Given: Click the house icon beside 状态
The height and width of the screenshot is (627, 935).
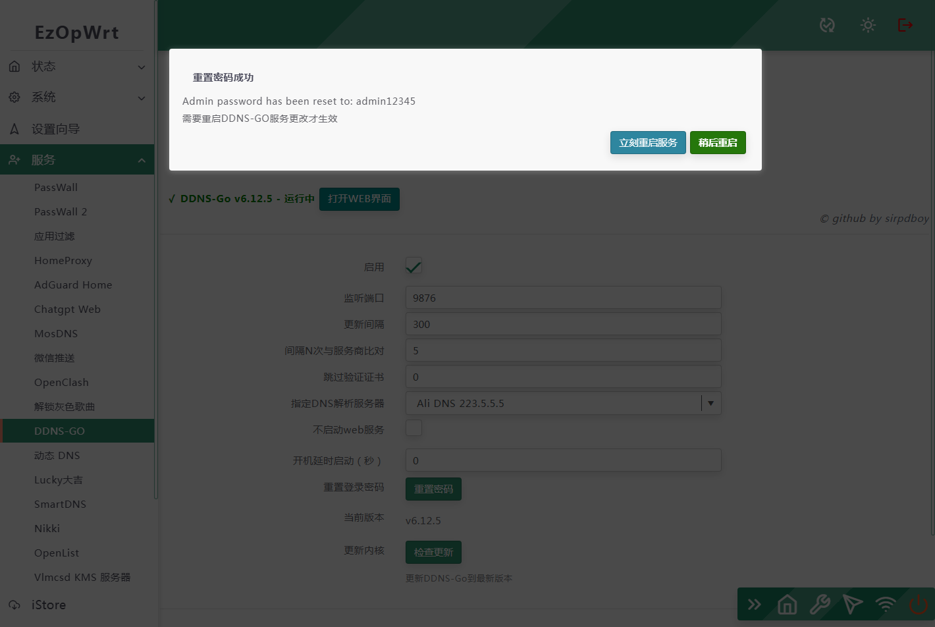Looking at the screenshot, I should pyautogui.click(x=14, y=67).
